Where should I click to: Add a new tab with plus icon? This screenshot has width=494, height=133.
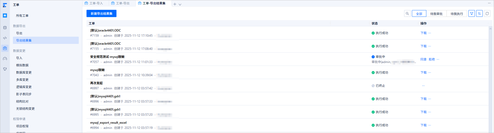175,4
